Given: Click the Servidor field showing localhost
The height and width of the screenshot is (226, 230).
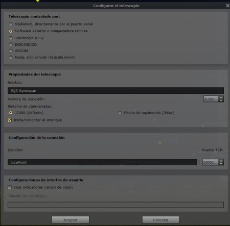Looking at the screenshot, I should 102,162.
